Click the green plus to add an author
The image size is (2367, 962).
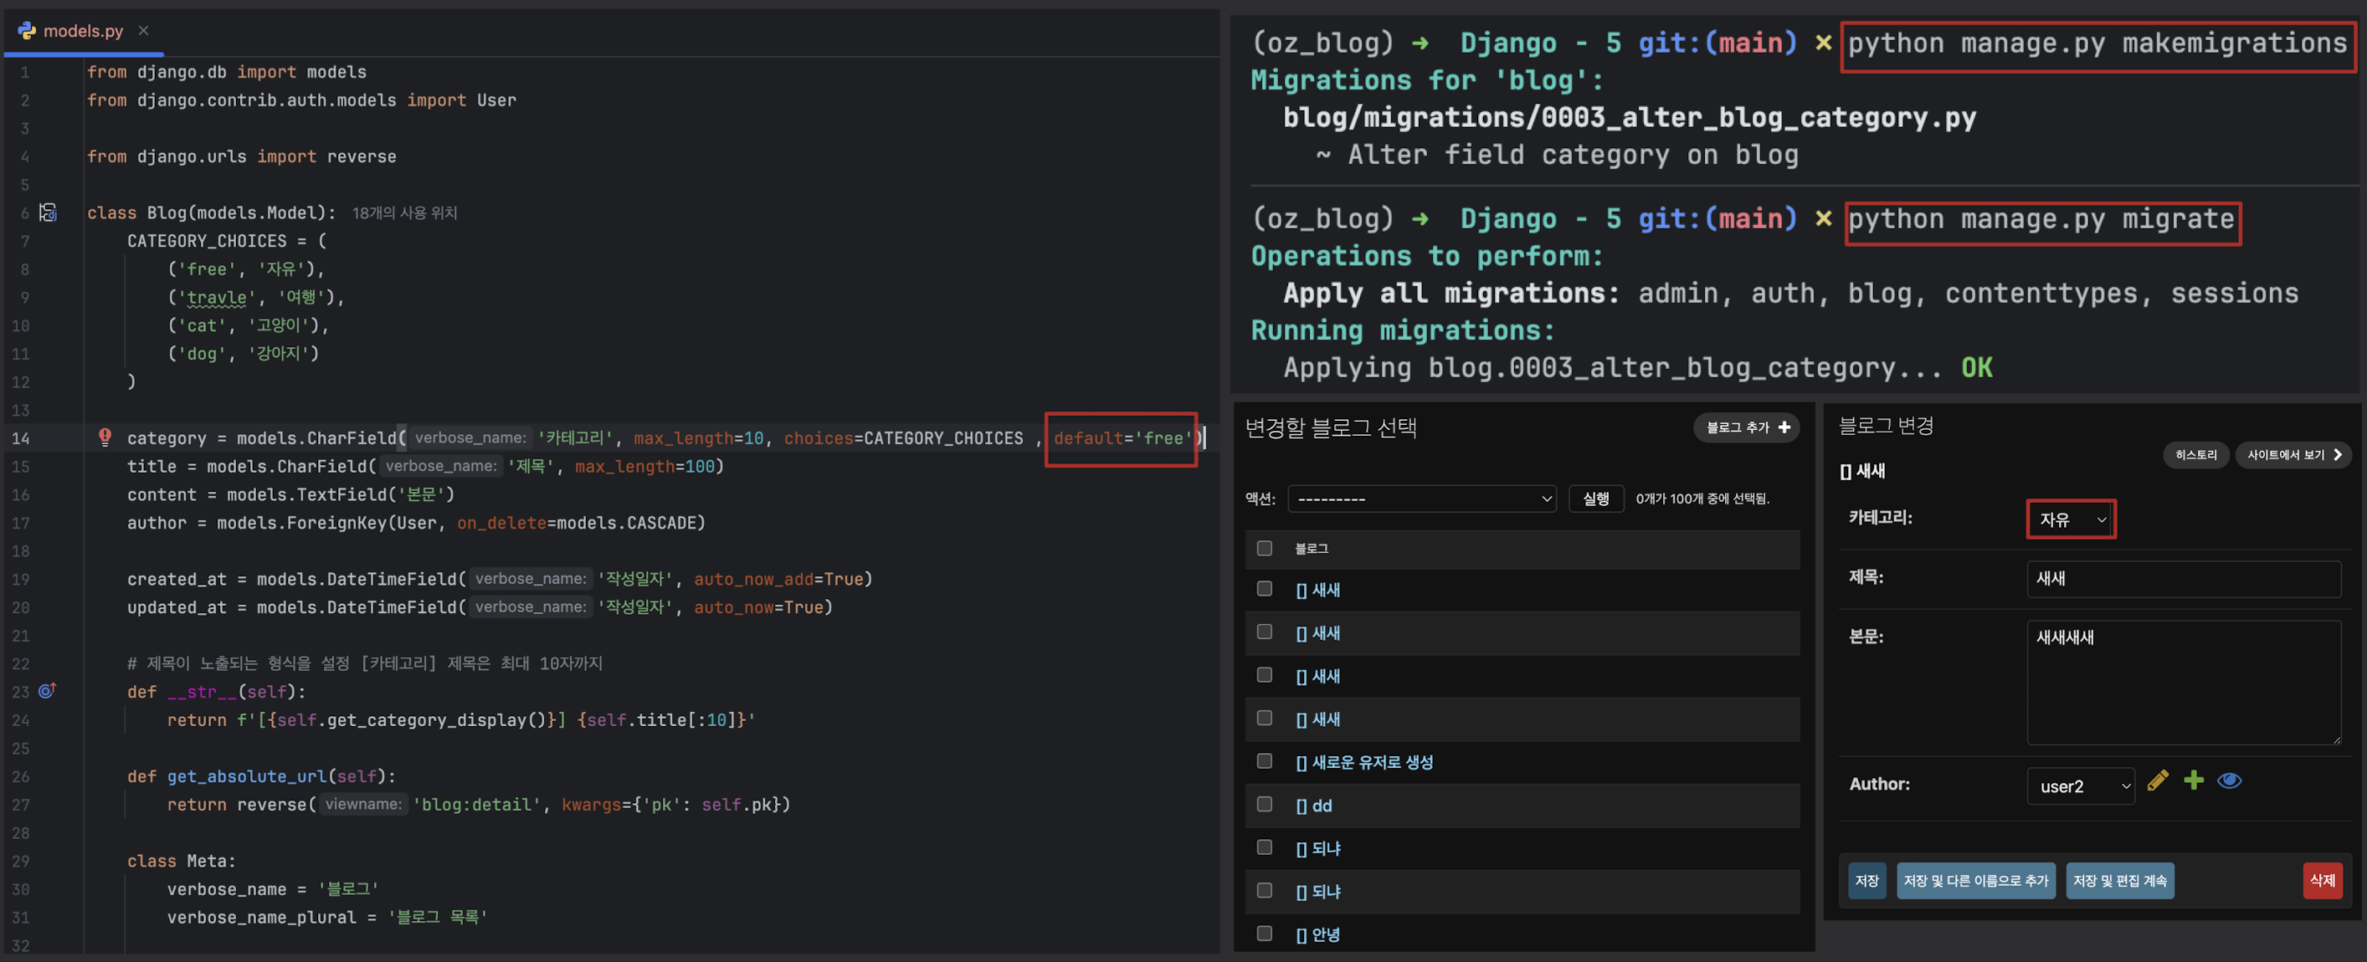coord(2194,781)
